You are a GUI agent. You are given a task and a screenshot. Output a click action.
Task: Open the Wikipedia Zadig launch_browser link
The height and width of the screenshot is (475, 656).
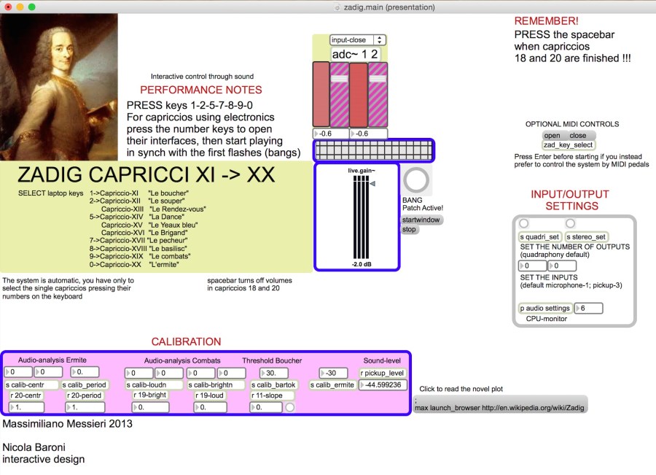tap(499, 405)
